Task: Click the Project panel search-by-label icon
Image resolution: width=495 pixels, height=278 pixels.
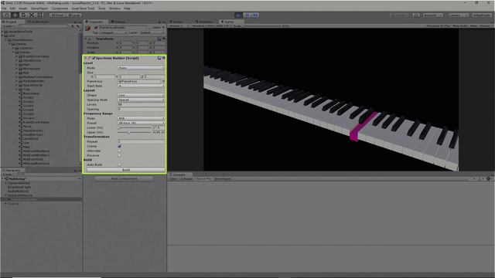Action: click(77, 26)
